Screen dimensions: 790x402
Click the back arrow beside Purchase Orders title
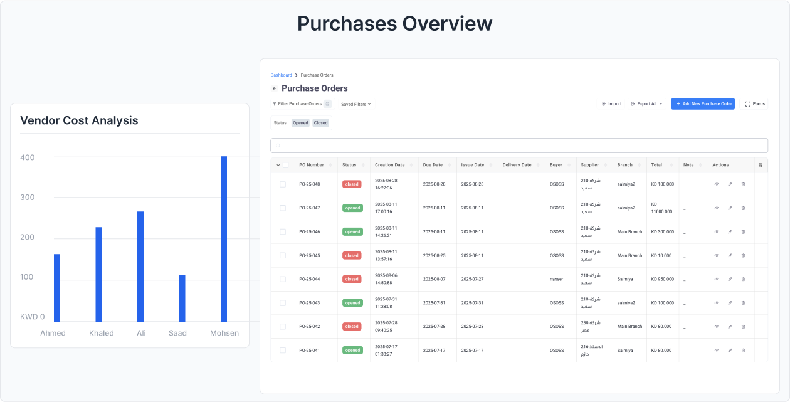click(x=274, y=88)
